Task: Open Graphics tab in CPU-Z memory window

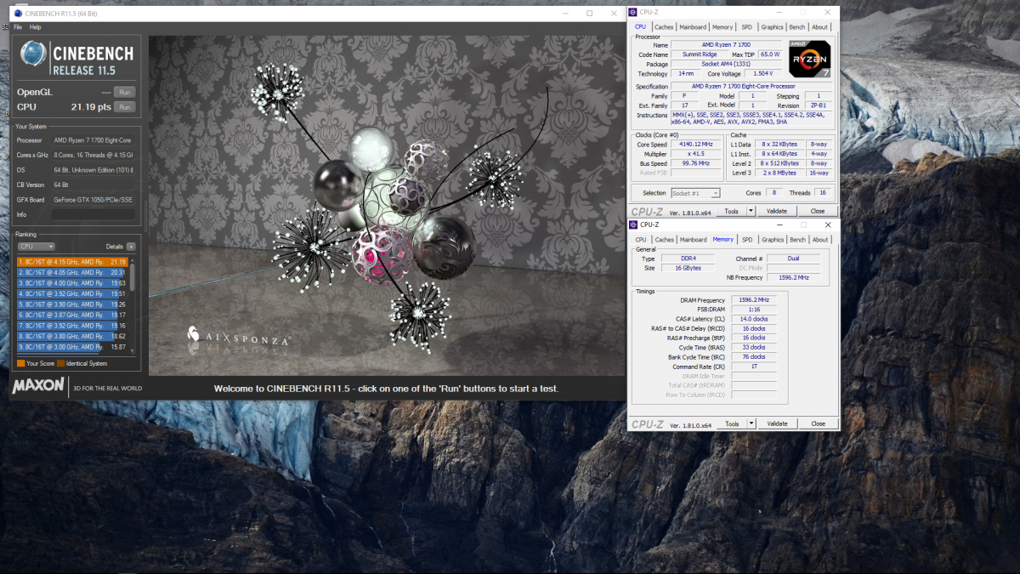Action: (x=773, y=240)
